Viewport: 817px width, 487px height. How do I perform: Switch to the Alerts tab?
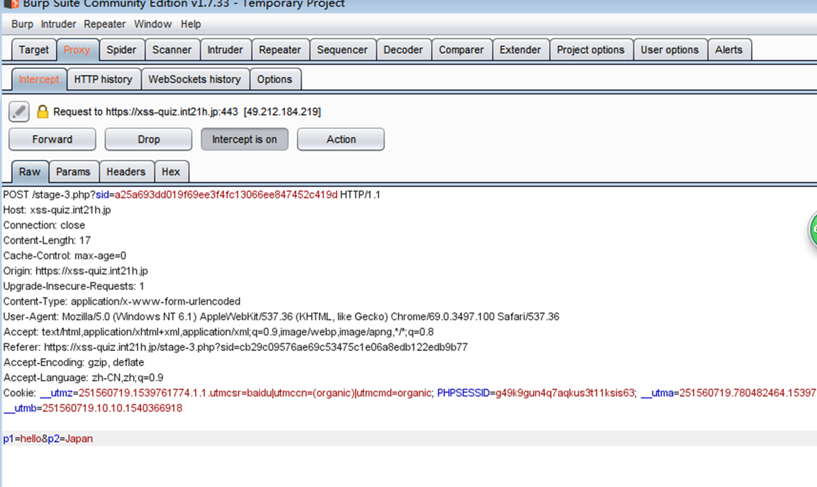click(x=729, y=50)
